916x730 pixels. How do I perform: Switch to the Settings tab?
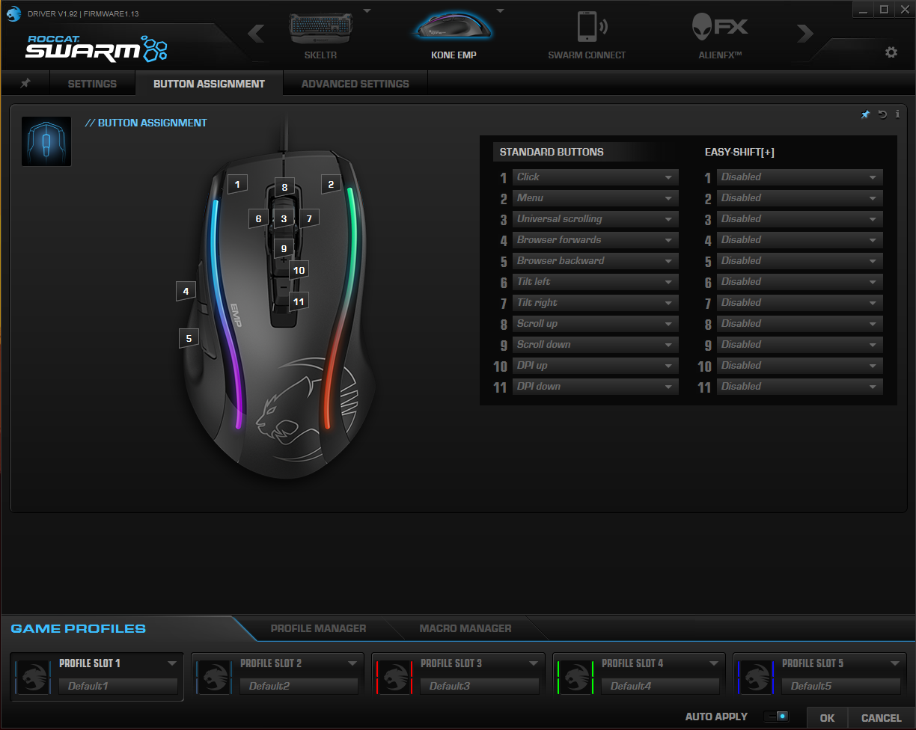pyautogui.click(x=92, y=84)
